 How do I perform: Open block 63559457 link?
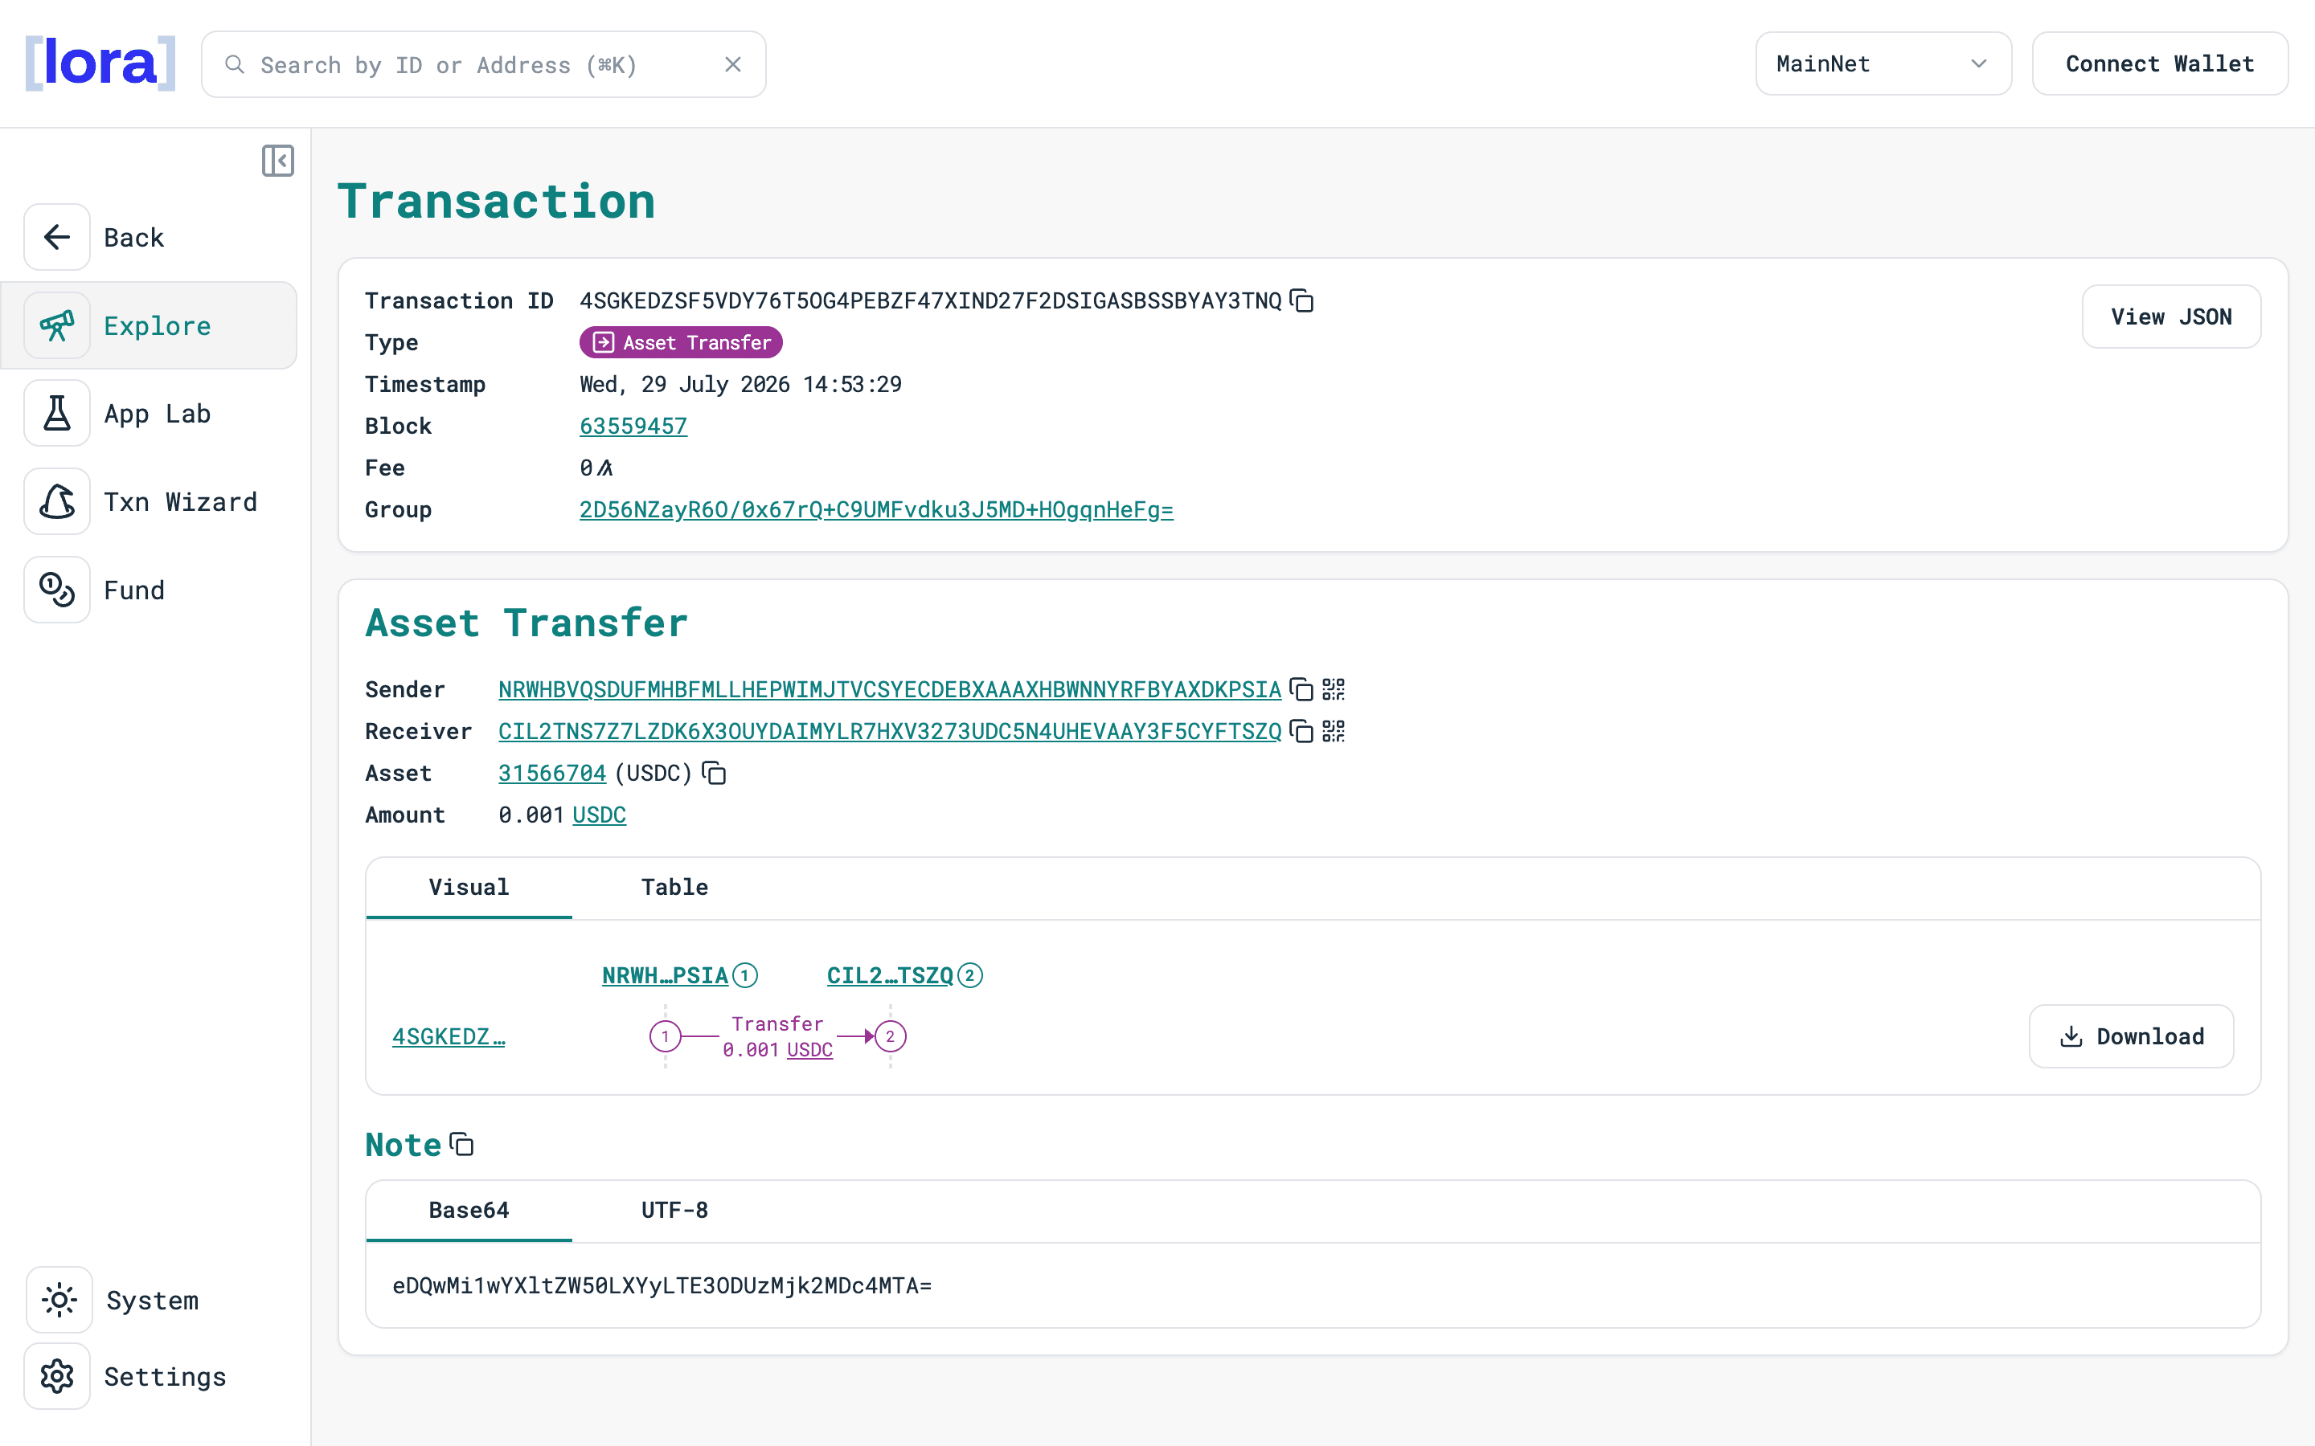pyautogui.click(x=633, y=426)
